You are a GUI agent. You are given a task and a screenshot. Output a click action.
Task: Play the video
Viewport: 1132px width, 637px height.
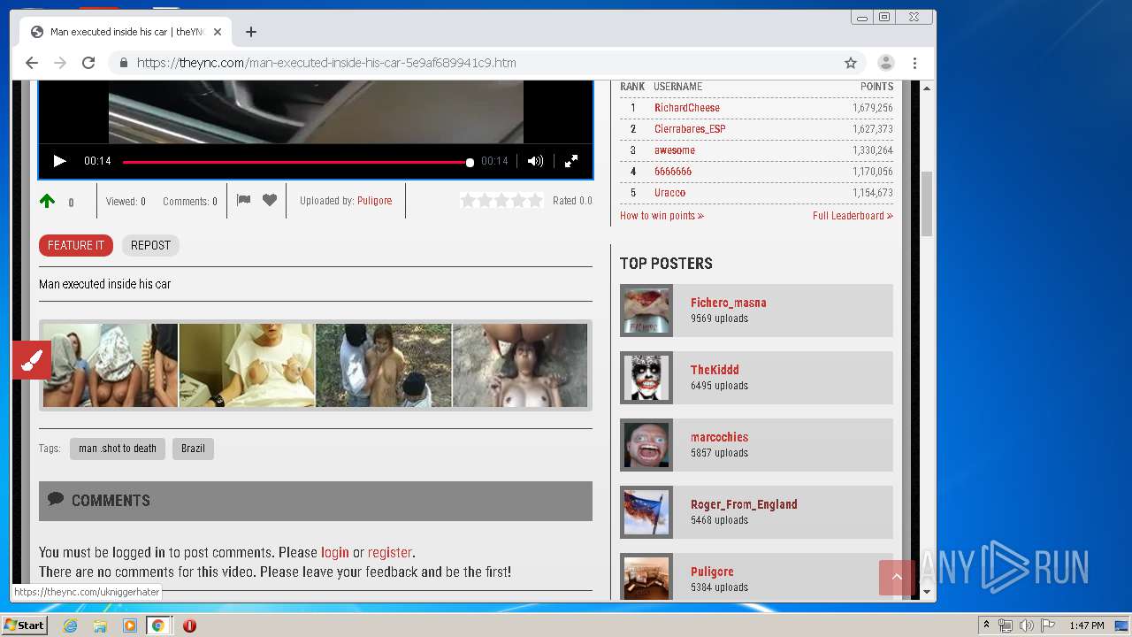click(x=59, y=161)
